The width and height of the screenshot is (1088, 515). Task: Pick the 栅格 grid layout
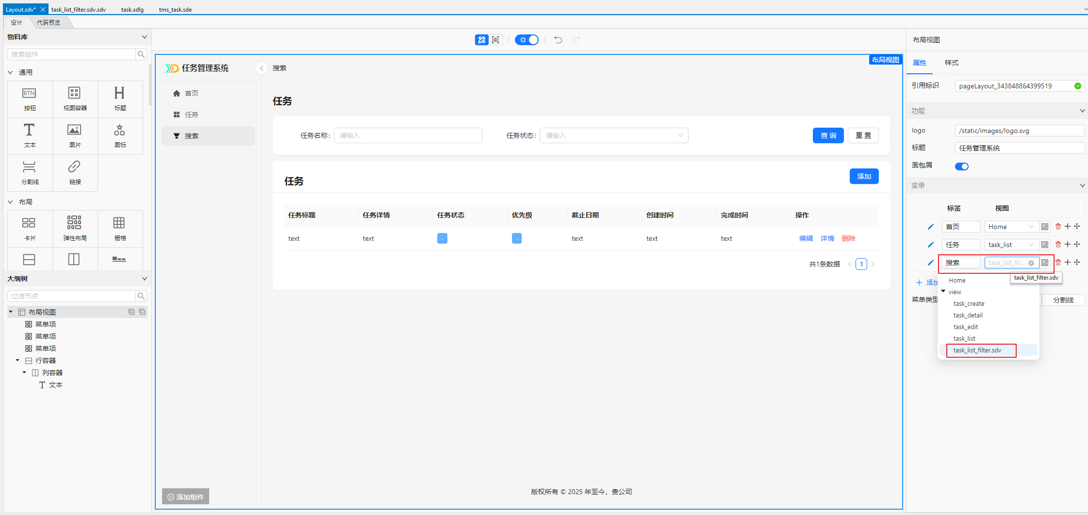click(x=120, y=229)
